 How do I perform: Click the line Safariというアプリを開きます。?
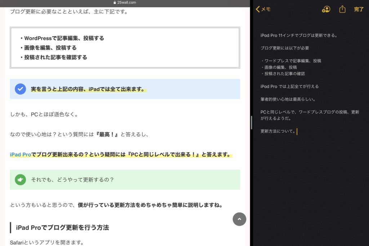click(47, 242)
